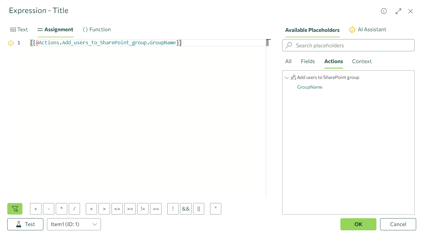This screenshot has height=237, width=421.
Task: Open the Available Placeholders tab
Action: pos(312,30)
